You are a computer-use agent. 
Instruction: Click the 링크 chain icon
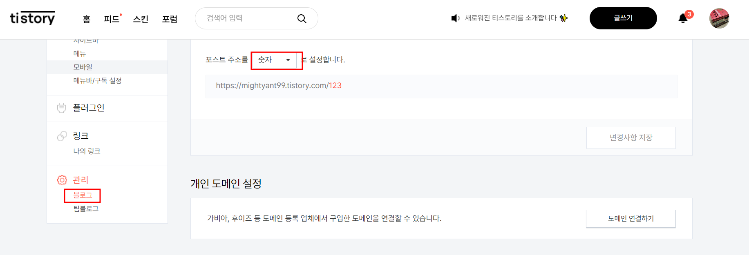(62, 136)
